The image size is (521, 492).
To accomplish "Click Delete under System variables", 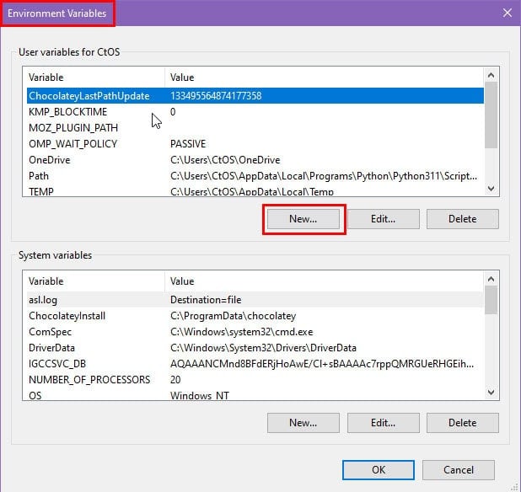I will point(462,423).
